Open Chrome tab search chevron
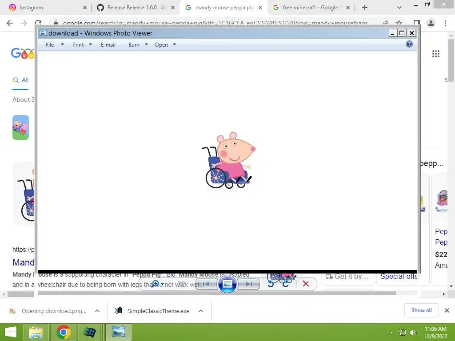This screenshot has height=341, width=455. (x=399, y=8)
